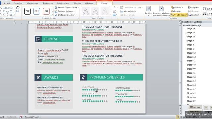Click the scroll down arrow of document

pyautogui.click(x=180, y=106)
